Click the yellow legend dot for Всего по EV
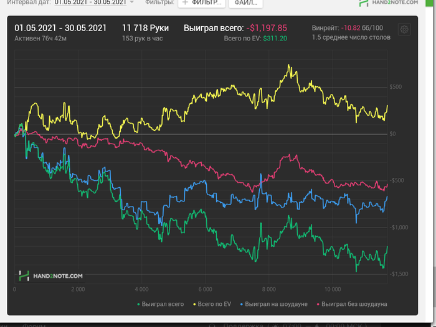 [x=194, y=305]
